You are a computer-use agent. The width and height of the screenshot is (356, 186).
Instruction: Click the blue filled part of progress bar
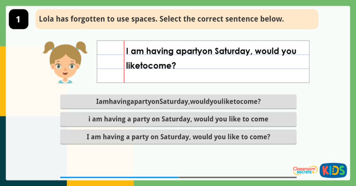click(119, 177)
